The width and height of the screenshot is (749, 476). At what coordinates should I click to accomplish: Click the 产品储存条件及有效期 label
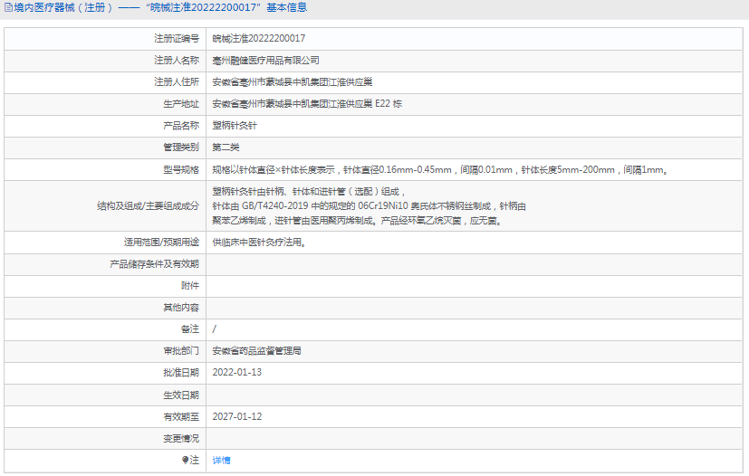(154, 264)
